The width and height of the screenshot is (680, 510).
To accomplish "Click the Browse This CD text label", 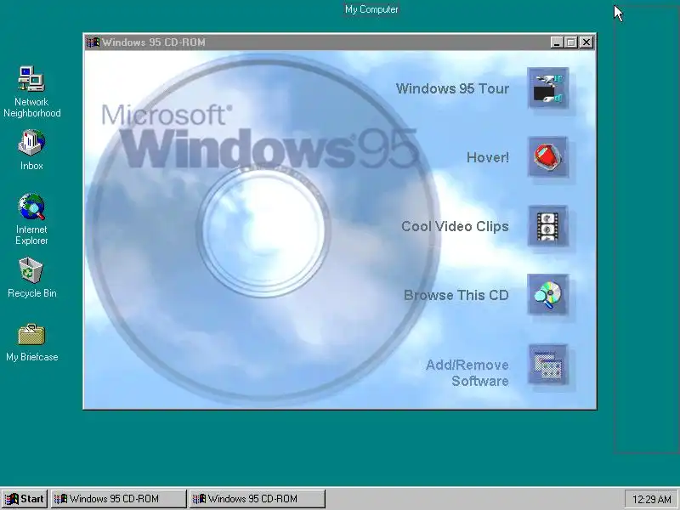I will tap(456, 295).
